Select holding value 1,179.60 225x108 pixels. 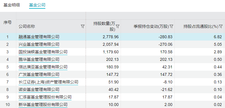click(111, 52)
